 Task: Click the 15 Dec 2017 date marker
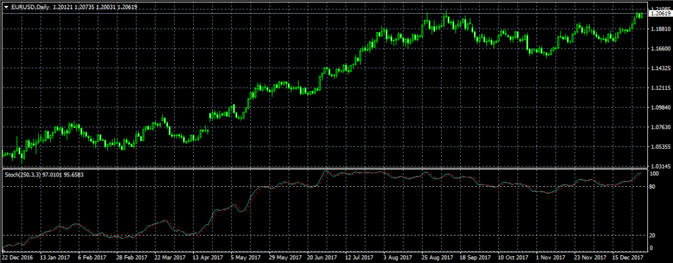(x=627, y=258)
